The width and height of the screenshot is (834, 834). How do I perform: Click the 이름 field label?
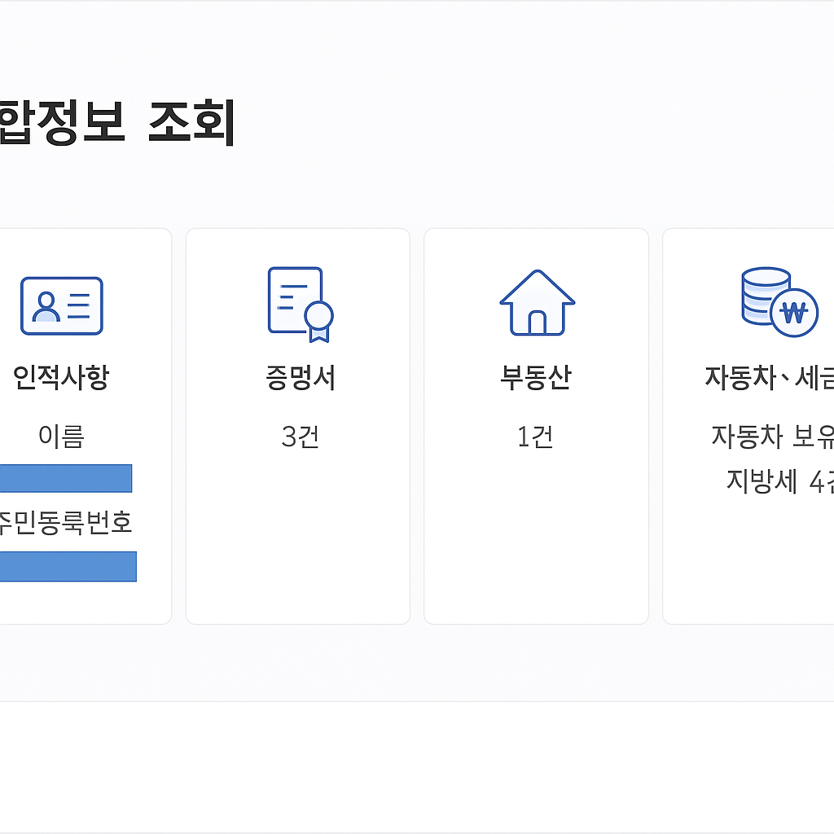62,436
